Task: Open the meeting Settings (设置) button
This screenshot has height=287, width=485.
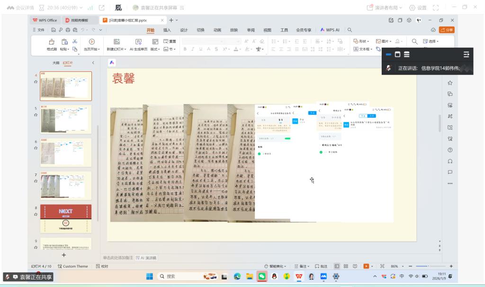Action: 417,8
